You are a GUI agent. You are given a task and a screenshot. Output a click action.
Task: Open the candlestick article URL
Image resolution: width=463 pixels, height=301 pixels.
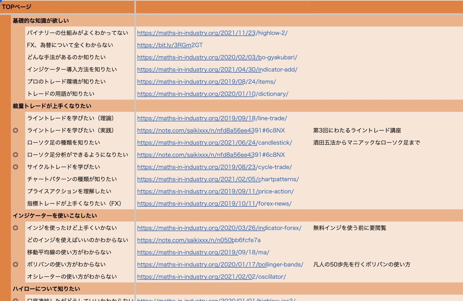(x=214, y=143)
